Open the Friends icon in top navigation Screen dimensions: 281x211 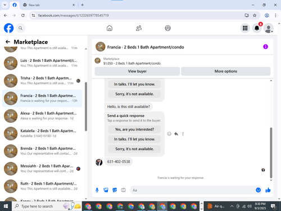(x=139, y=28)
